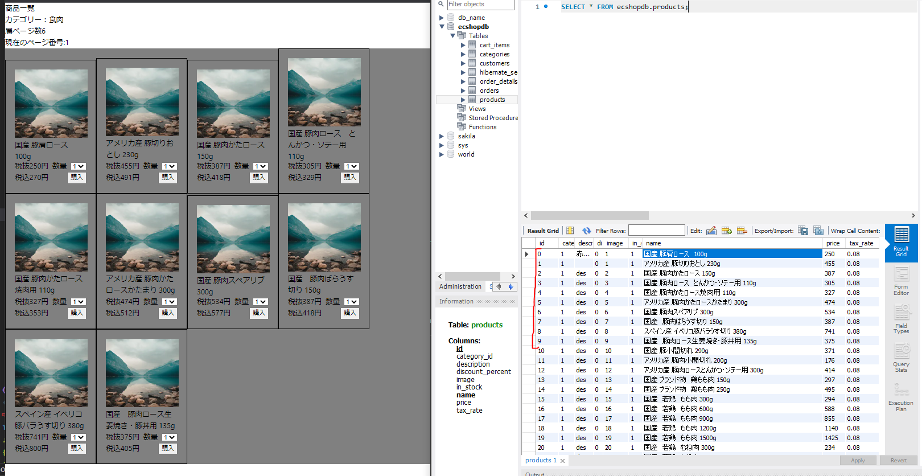Close the products 1 result tab
Screen dimensions: 922x476
tap(562, 461)
